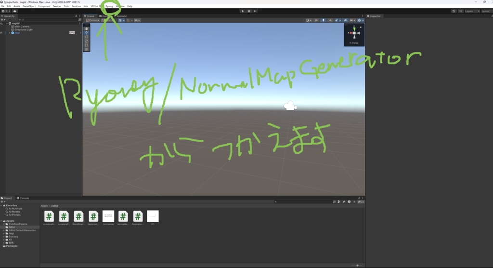Toggle the gizmo rotation lock
493x268 pixels.
click(x=361, y=27)
